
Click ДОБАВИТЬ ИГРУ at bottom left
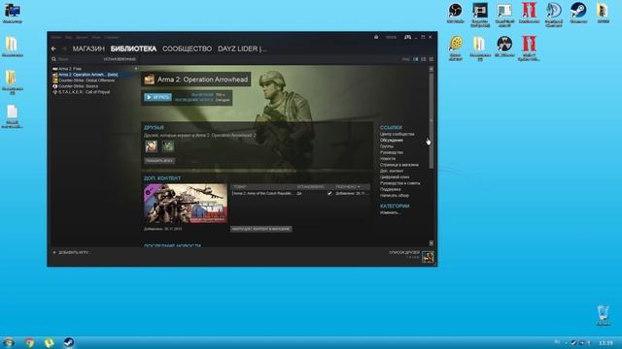coord(71,252)
